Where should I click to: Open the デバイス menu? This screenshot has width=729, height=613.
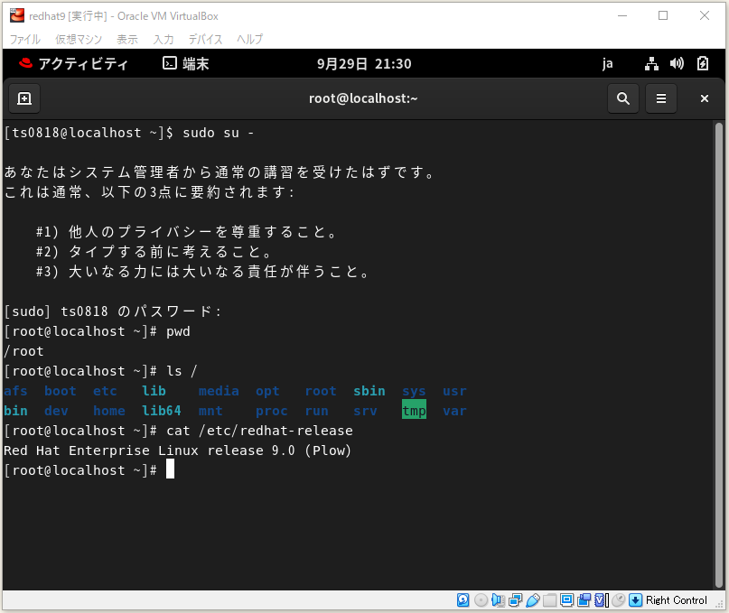tap(205, 39)
